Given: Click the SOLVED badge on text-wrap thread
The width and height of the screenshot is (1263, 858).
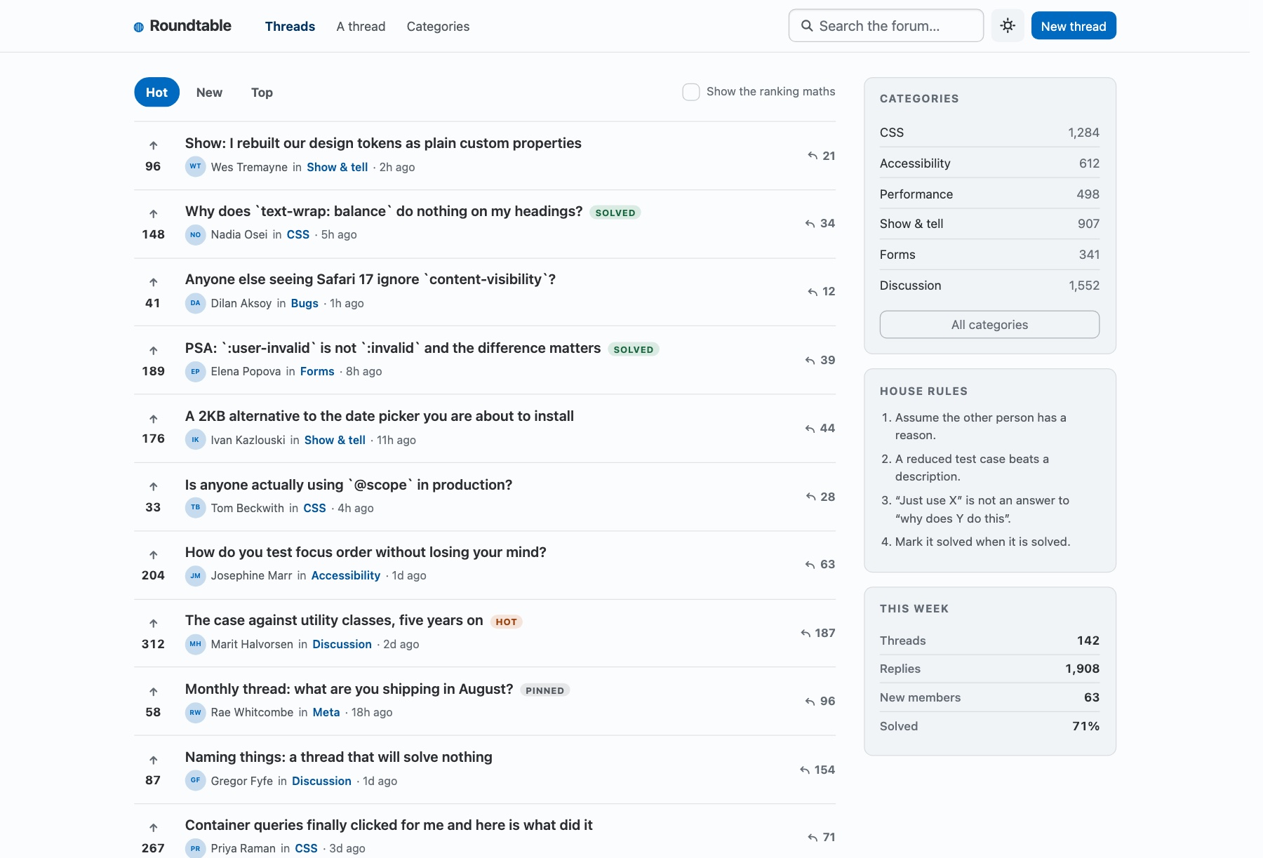Looking at the screenshot, I should pos(615,213).
